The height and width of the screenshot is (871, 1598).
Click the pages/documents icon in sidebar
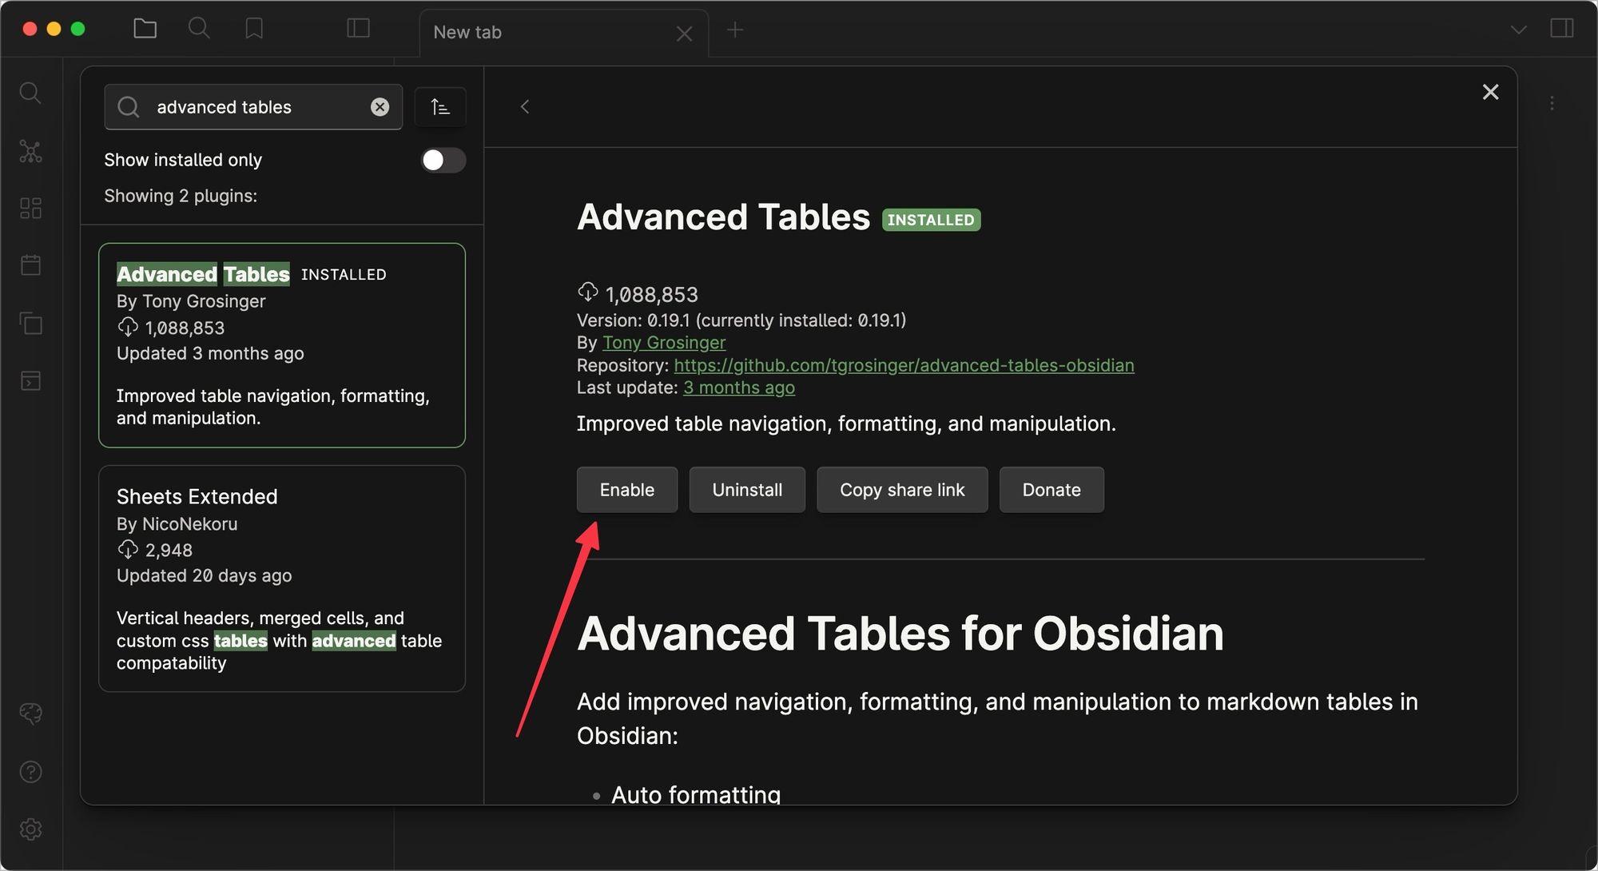(29, 323)
